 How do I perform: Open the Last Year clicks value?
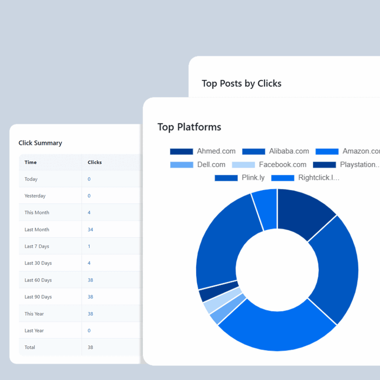[x=89, y=331]
